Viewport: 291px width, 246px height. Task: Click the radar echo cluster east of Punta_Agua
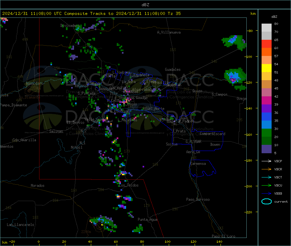tap(138, 229)
